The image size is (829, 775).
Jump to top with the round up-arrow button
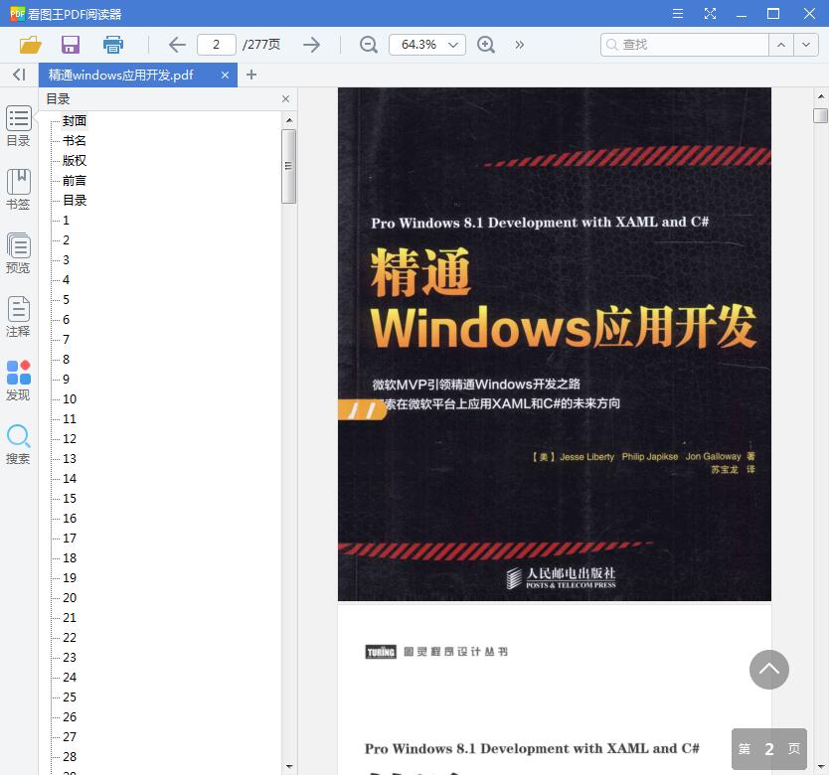[768, 670]
